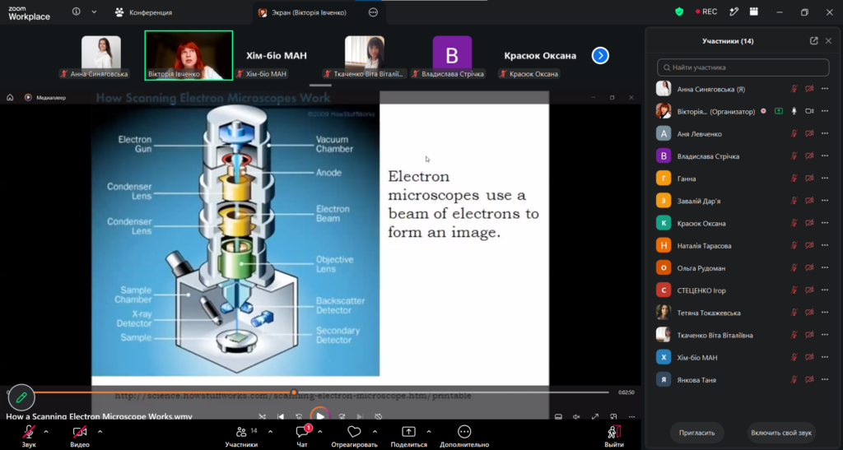Open the Участники panel button in toolbar
The width and height of the screenshot is (843, 450).
241,435
